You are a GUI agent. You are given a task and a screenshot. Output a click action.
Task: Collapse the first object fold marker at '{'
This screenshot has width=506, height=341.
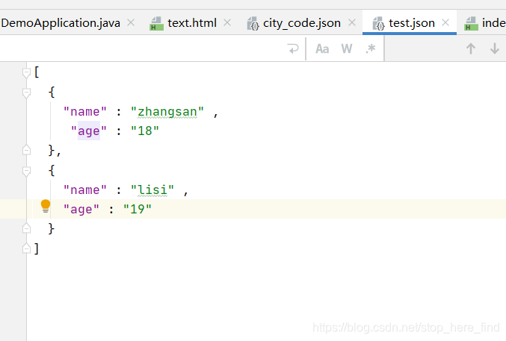tap(26, 93)
